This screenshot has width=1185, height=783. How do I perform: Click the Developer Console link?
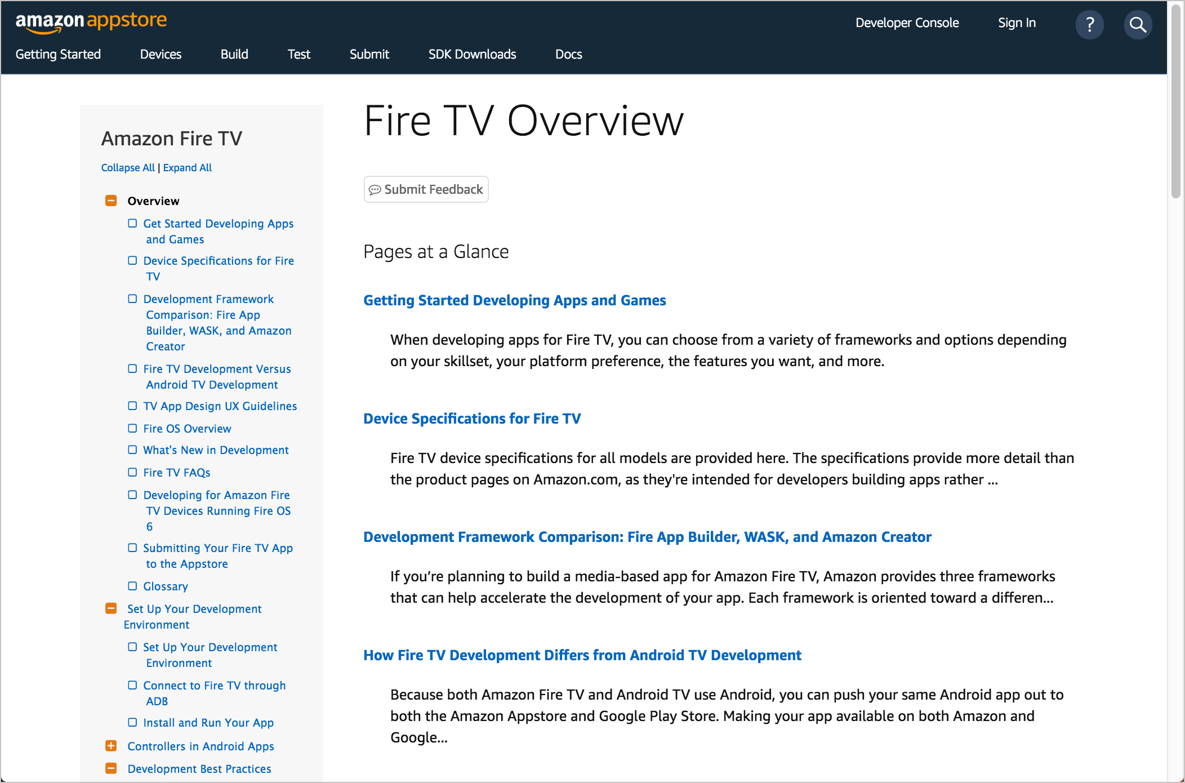point(909,24)
